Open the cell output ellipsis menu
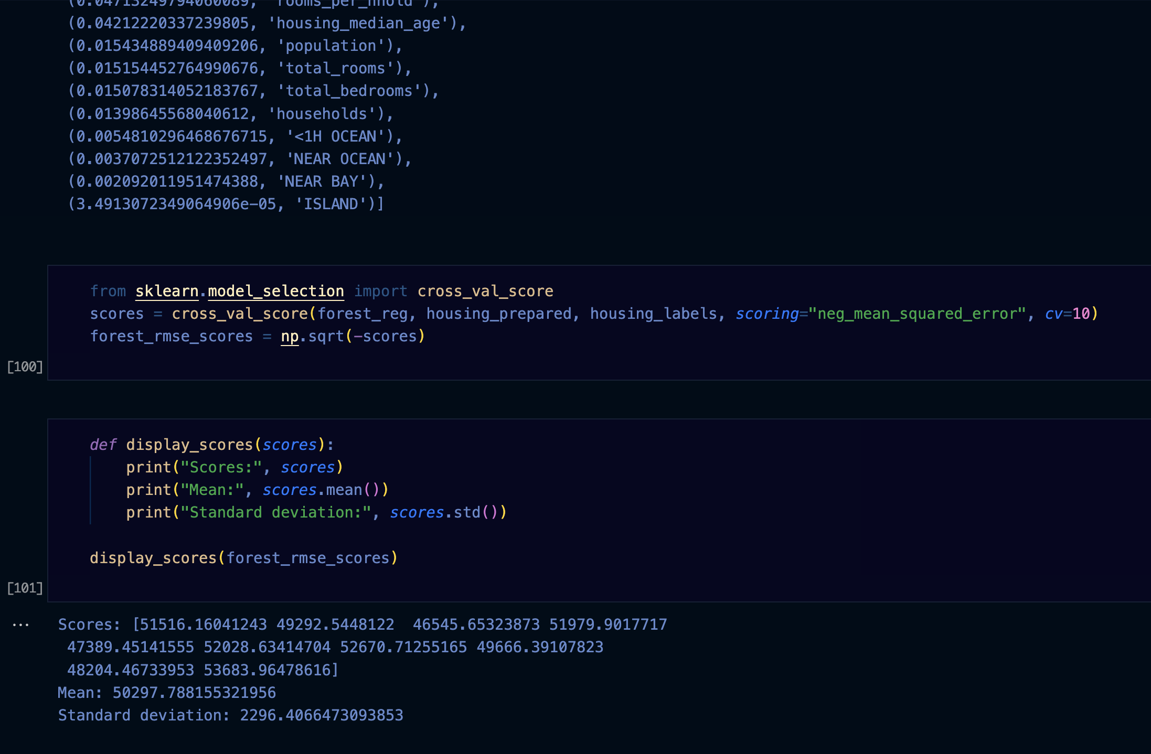The image size is (1151, 754). pos(20,624)
